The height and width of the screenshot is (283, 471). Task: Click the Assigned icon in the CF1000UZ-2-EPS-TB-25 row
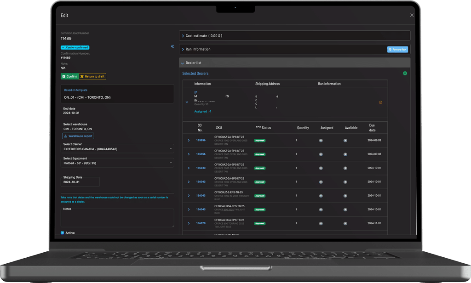click(x=321, y=196)
